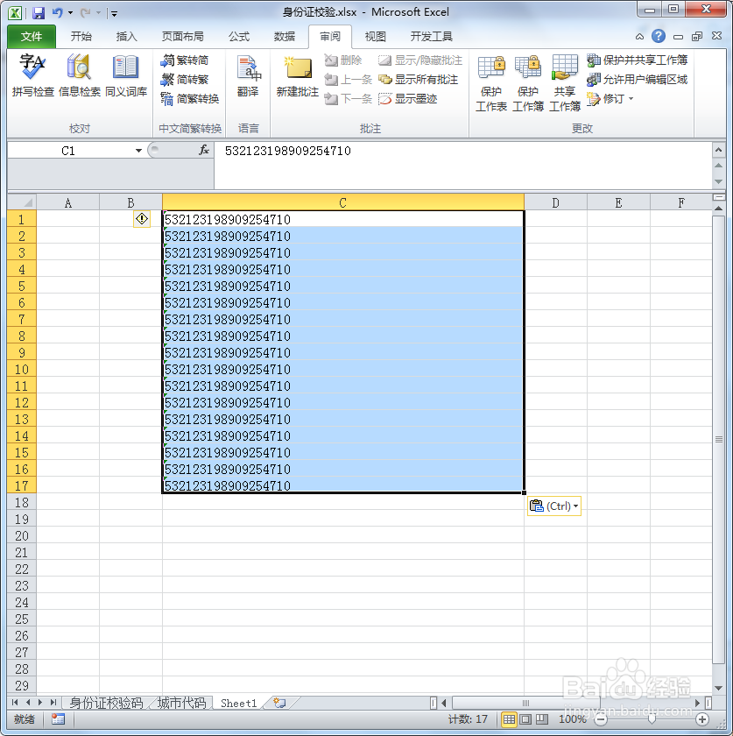The height and width of the screenshot is (736, 733).
Task: Switch to Normal view in status bar
Action: pyautogui.click(x=509, y=719)
